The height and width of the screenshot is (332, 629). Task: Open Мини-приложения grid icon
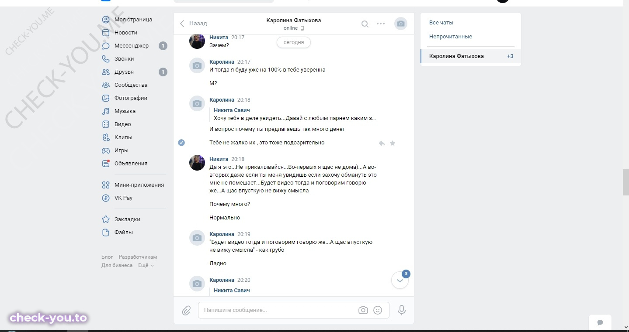pos(106,185)
